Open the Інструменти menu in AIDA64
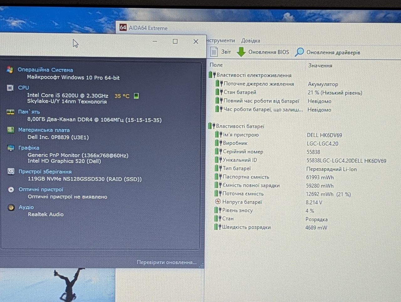This screenshot has width=401, height=302. 221,40
